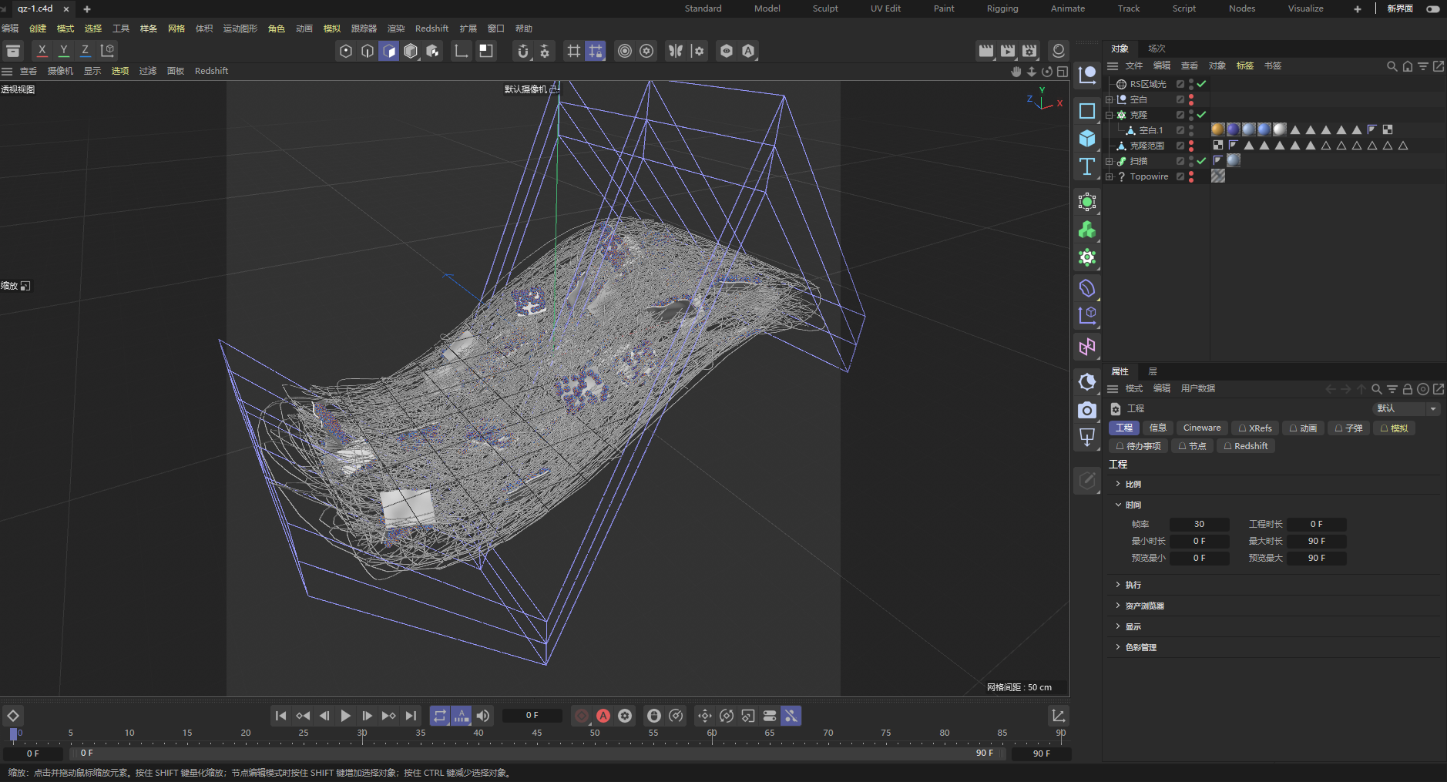Collapse the 时间 section
The height and width of the screenshot is (782, 1447).
pyautogui.click(x=1118, y=505)
